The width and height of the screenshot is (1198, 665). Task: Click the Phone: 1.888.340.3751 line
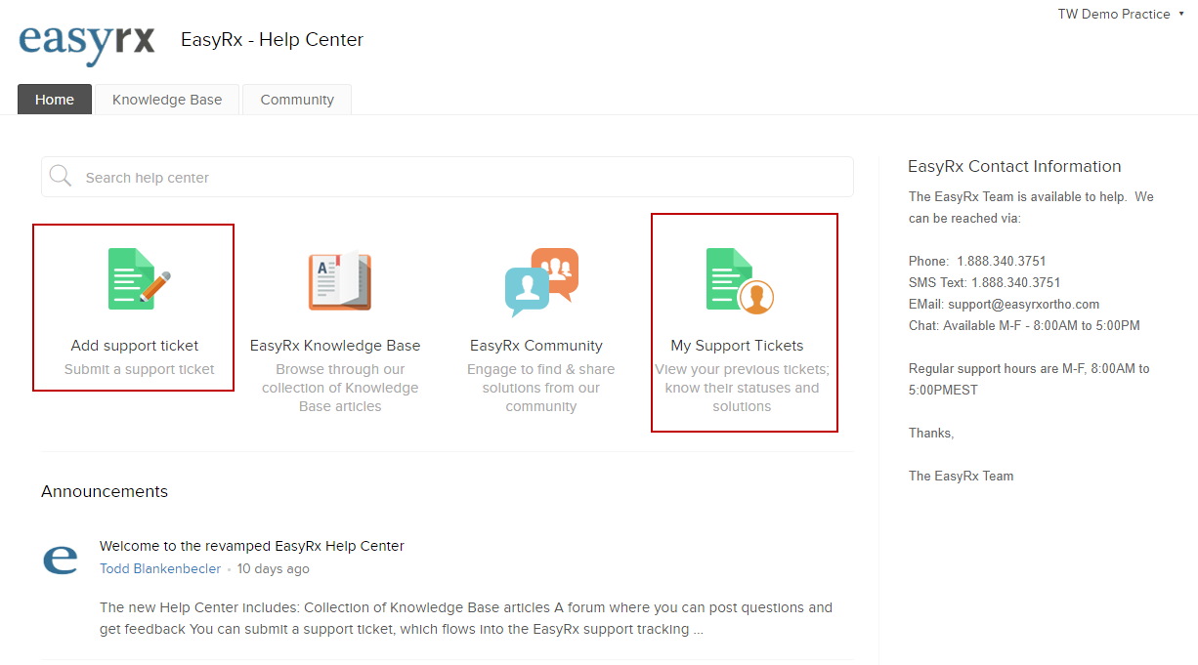(x=977, y=261)
